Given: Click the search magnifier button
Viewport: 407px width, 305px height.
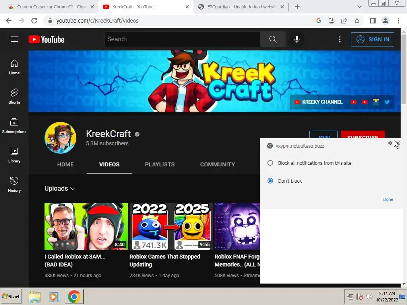Looking at the screenshot, I should coord(273,39).
